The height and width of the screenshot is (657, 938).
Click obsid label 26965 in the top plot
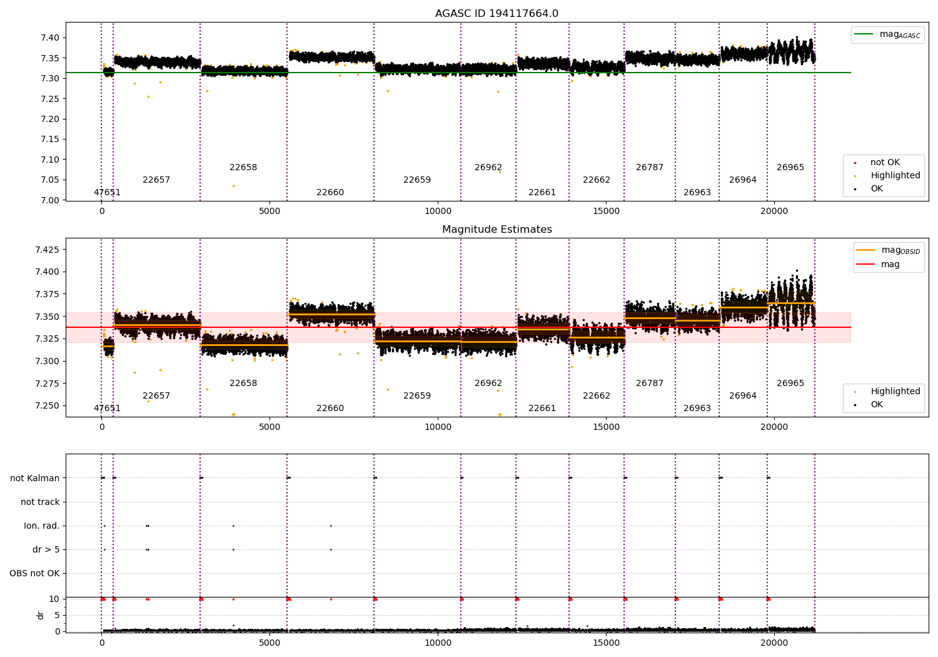tap(790, 168)
